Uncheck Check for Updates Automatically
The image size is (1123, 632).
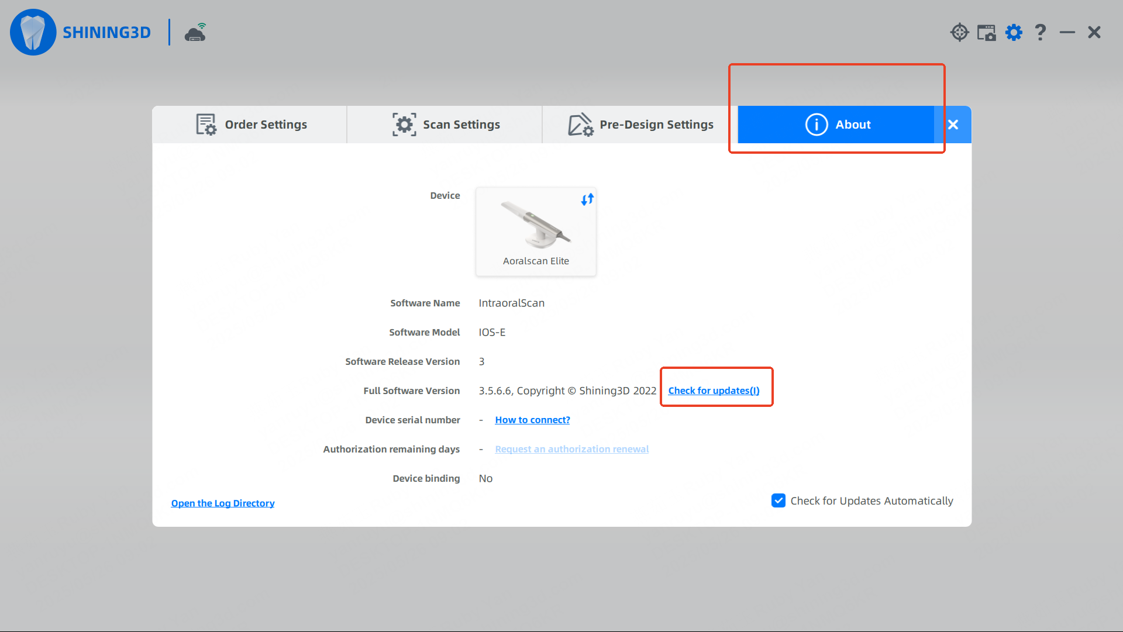coord(778,500)
